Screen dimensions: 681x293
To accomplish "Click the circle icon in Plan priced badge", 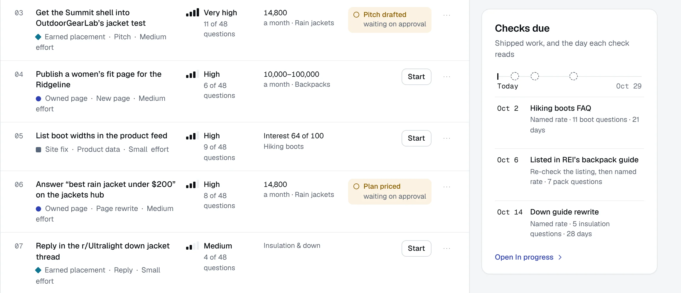I will 356,186.
